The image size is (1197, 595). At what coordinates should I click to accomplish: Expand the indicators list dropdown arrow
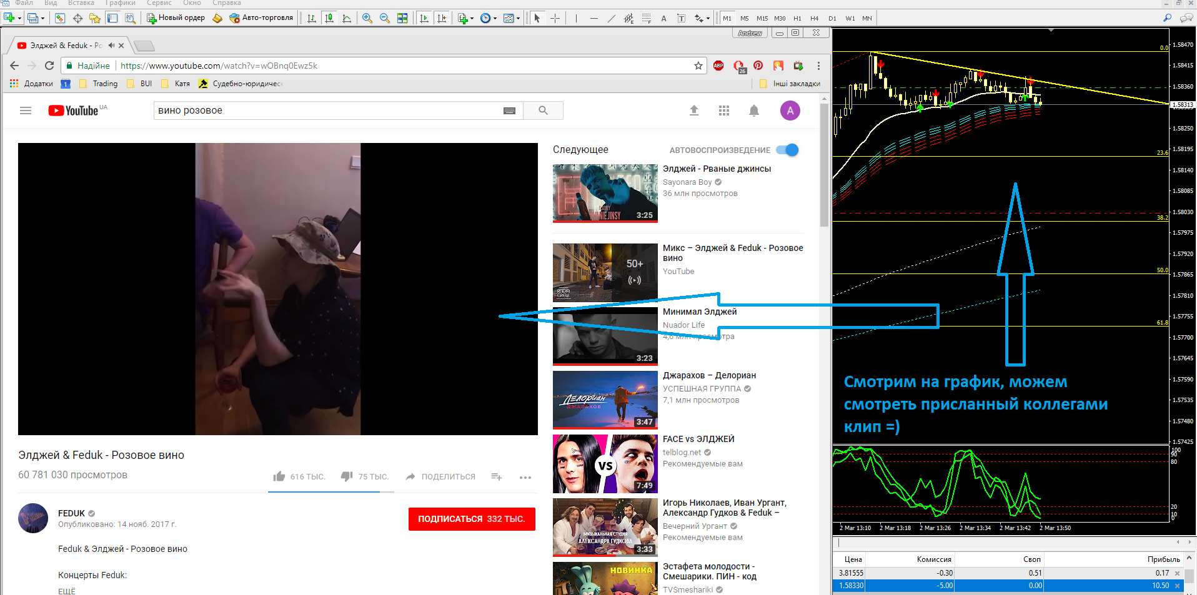pyautogui.click(x=472, y=19)
